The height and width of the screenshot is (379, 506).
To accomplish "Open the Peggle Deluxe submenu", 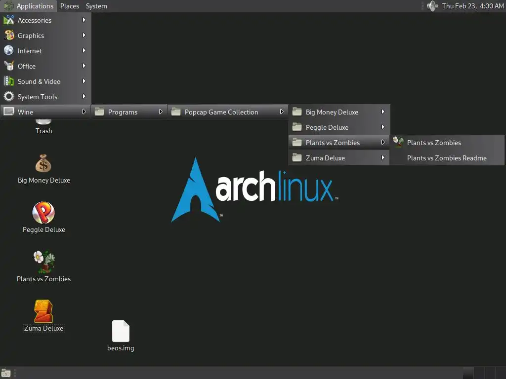I will point(339,127).
